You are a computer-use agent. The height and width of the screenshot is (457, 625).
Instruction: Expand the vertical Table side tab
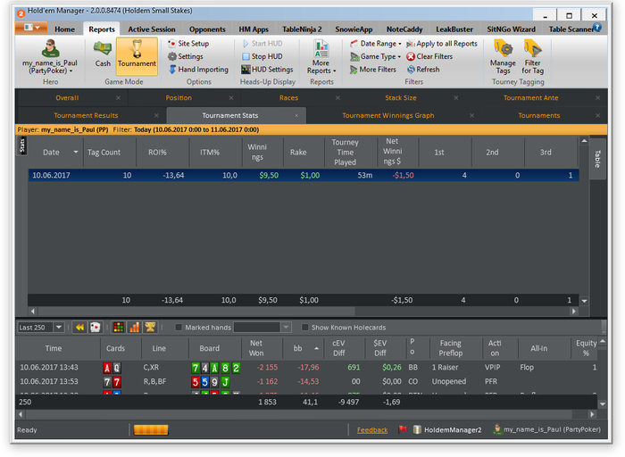click(x=597, y=159)
